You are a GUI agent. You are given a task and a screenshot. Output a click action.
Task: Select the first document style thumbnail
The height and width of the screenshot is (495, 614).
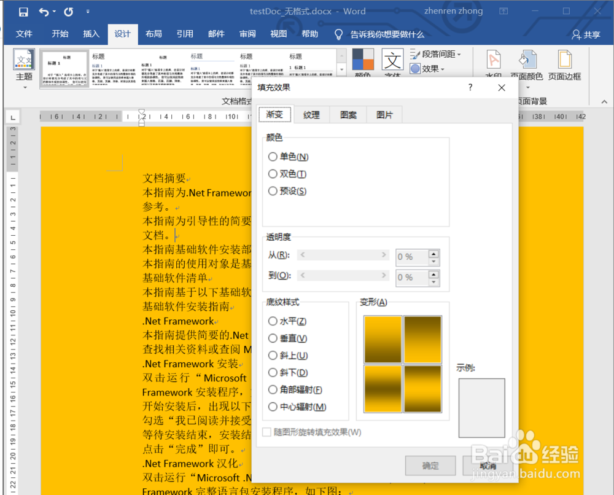tap(65, 69)
